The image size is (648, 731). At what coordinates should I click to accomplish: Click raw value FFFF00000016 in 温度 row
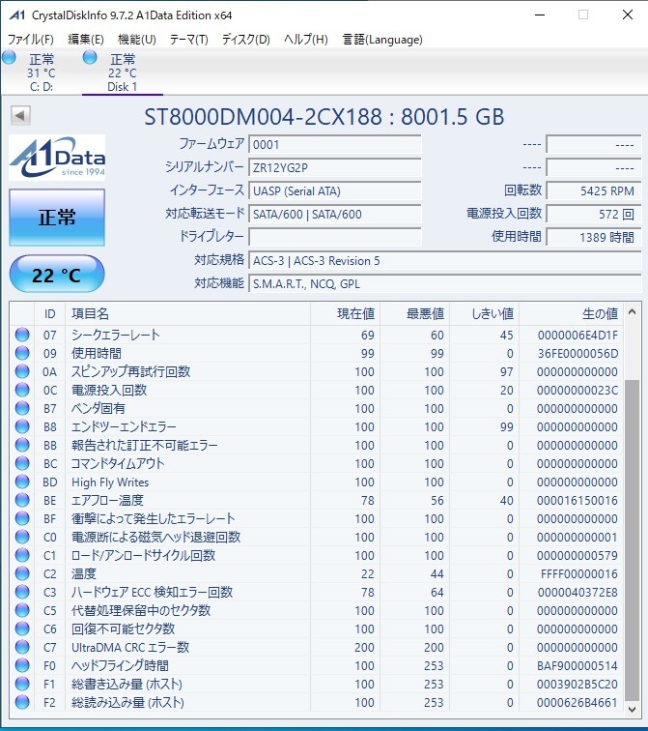pyautogui.click(x=579, y=574)
